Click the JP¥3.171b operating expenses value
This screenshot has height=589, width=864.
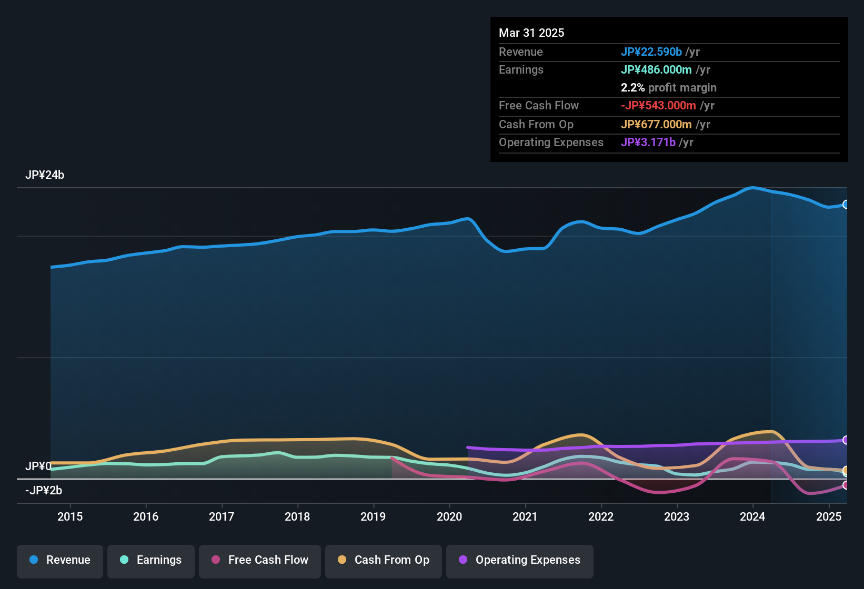coord(648,142)
